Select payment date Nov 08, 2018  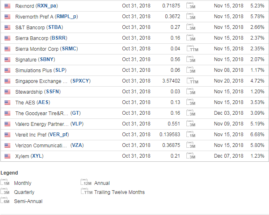click(x=229, y=70)
